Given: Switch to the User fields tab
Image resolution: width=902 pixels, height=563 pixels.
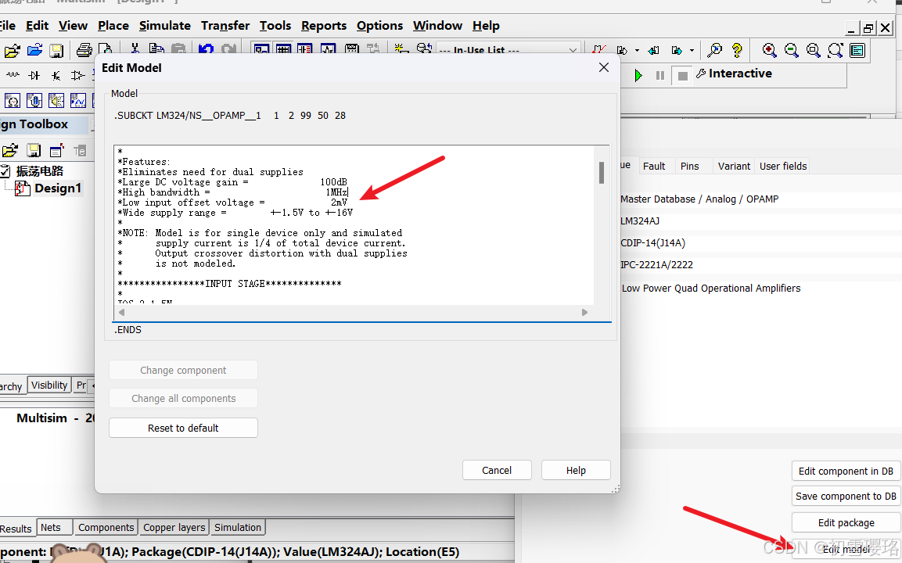Looking at the screenshot, I should point(783,167).
